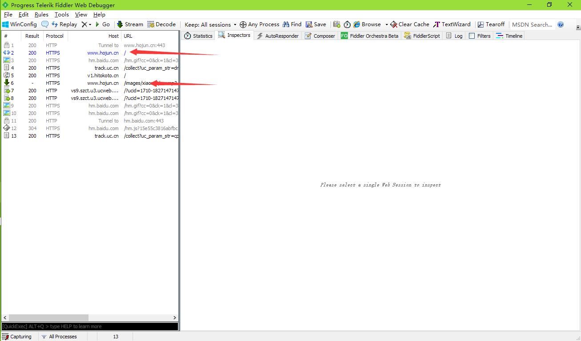Image resolution: width=581 pixels, height=341 pixels.
Task: Select session 4 track.uc.cn host
Action: click(106, 68)
